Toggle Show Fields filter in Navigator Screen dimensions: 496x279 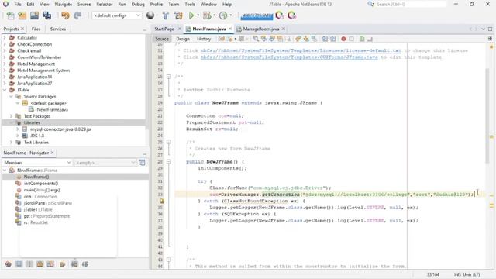[x=19, y=264]
